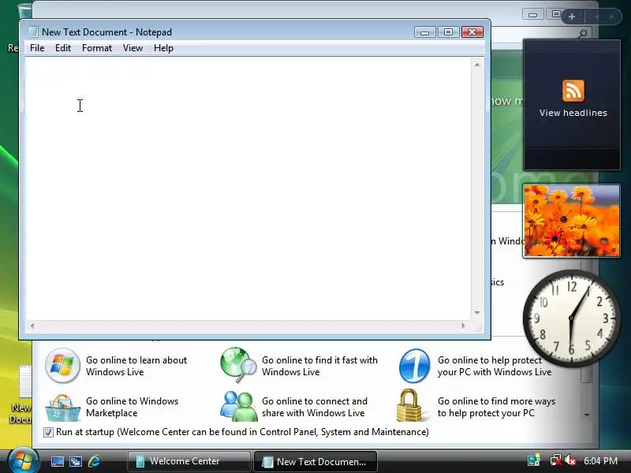631x473 pixels.
Task: Click the Show Desktop quick launch icon
Action: [x=57, y=461]
